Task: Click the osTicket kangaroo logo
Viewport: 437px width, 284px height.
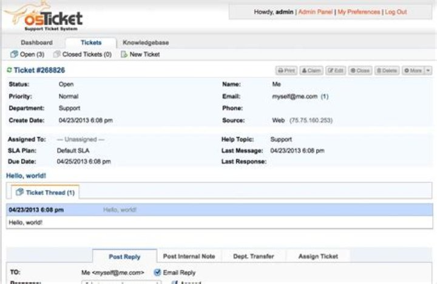Action: [x=43, y=16]
